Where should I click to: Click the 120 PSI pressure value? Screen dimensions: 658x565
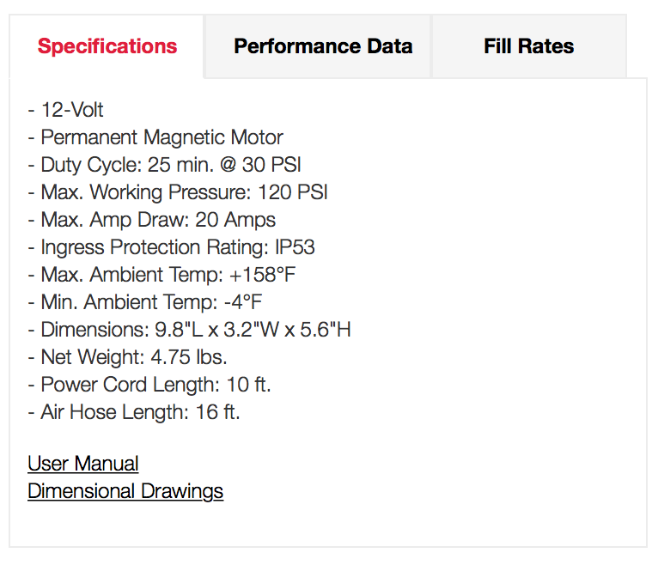coord(293,192)
